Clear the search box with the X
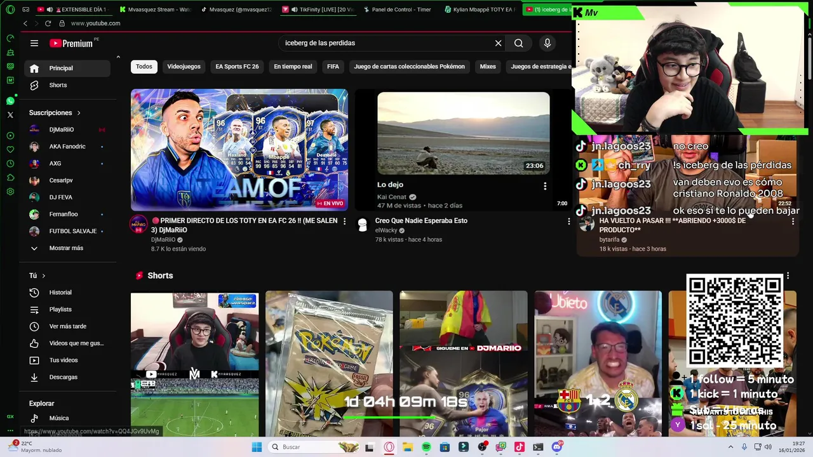This screenshot has width=813, height=457. coord(499,43)
